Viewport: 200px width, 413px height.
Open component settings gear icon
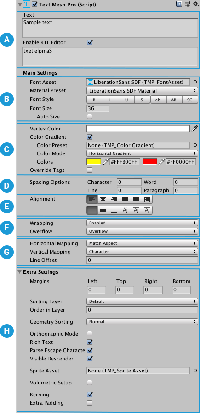tap(195, 4)
